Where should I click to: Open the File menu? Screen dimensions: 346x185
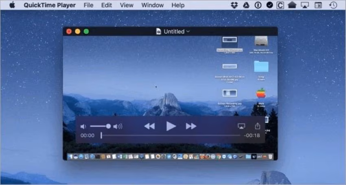point(88,5)
